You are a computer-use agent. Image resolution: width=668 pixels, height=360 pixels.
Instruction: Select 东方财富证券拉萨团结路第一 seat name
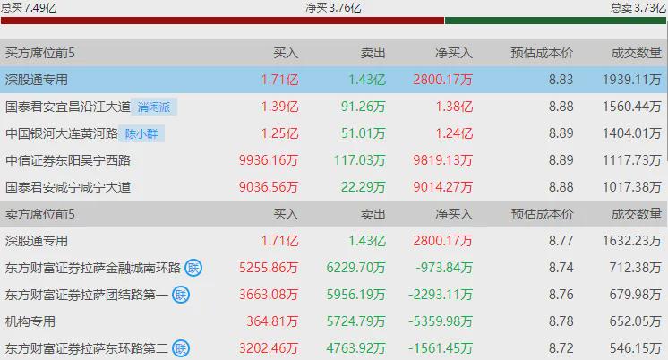pos(87,295)
